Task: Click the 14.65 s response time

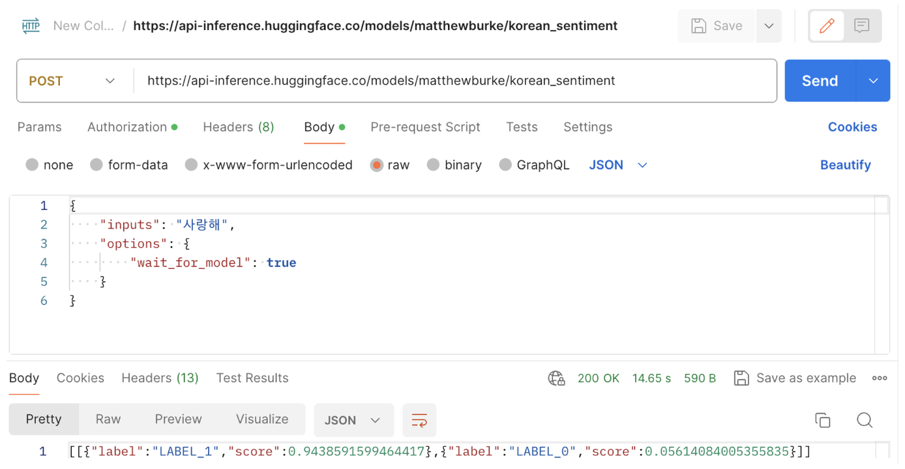Action: coord(651,378)
